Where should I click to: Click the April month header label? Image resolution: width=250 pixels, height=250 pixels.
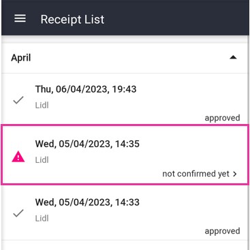coord(21,58)
